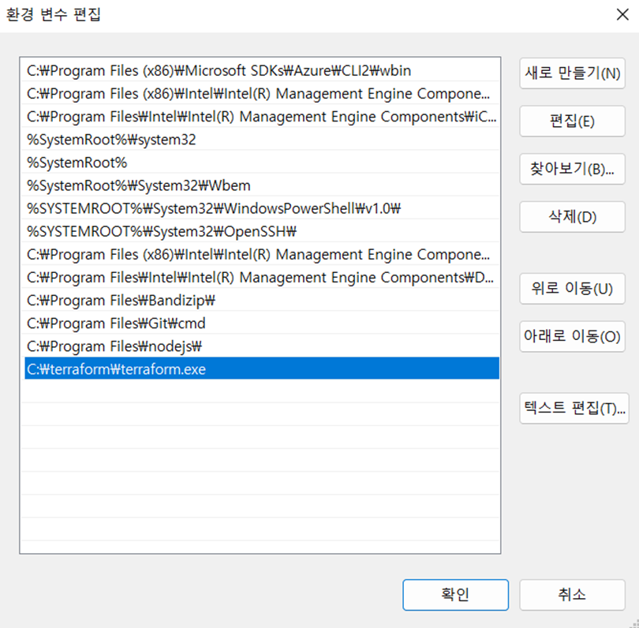Move the entry up with 위로 이동(U)
639x628 pixels.
click(x=572, y=289)
